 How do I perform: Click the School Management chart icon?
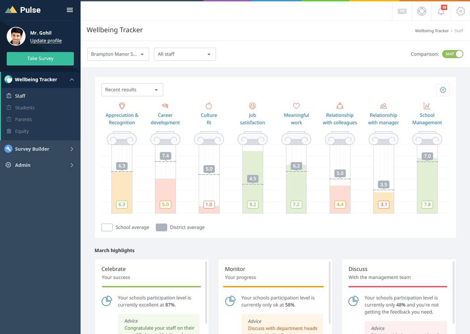point(427,106)
